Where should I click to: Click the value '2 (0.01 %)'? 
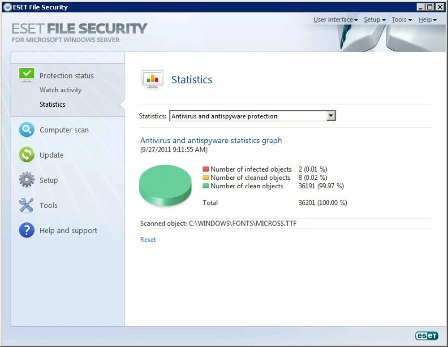(x=313, y=169)
